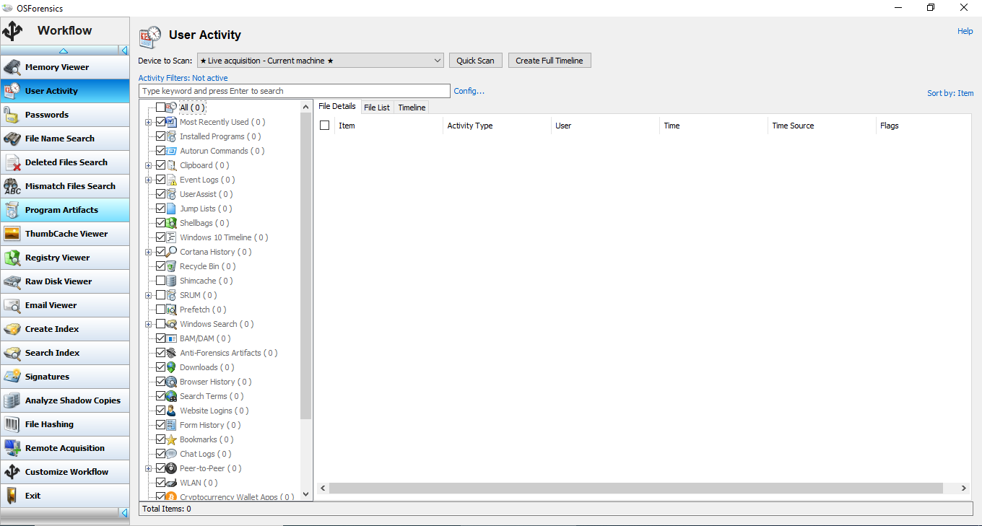Focus the keyword search input field
The height and width of the screenshot is (526, 982).
coord(295,91)
